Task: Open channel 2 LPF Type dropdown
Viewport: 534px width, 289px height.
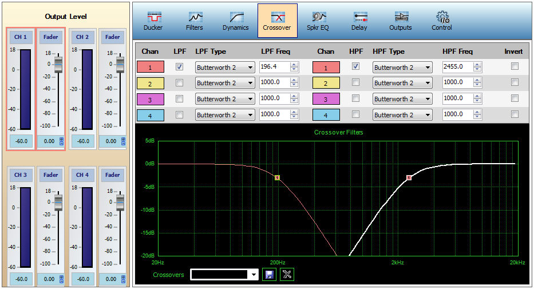Action: pyautogui.click(x=225, y=83)
